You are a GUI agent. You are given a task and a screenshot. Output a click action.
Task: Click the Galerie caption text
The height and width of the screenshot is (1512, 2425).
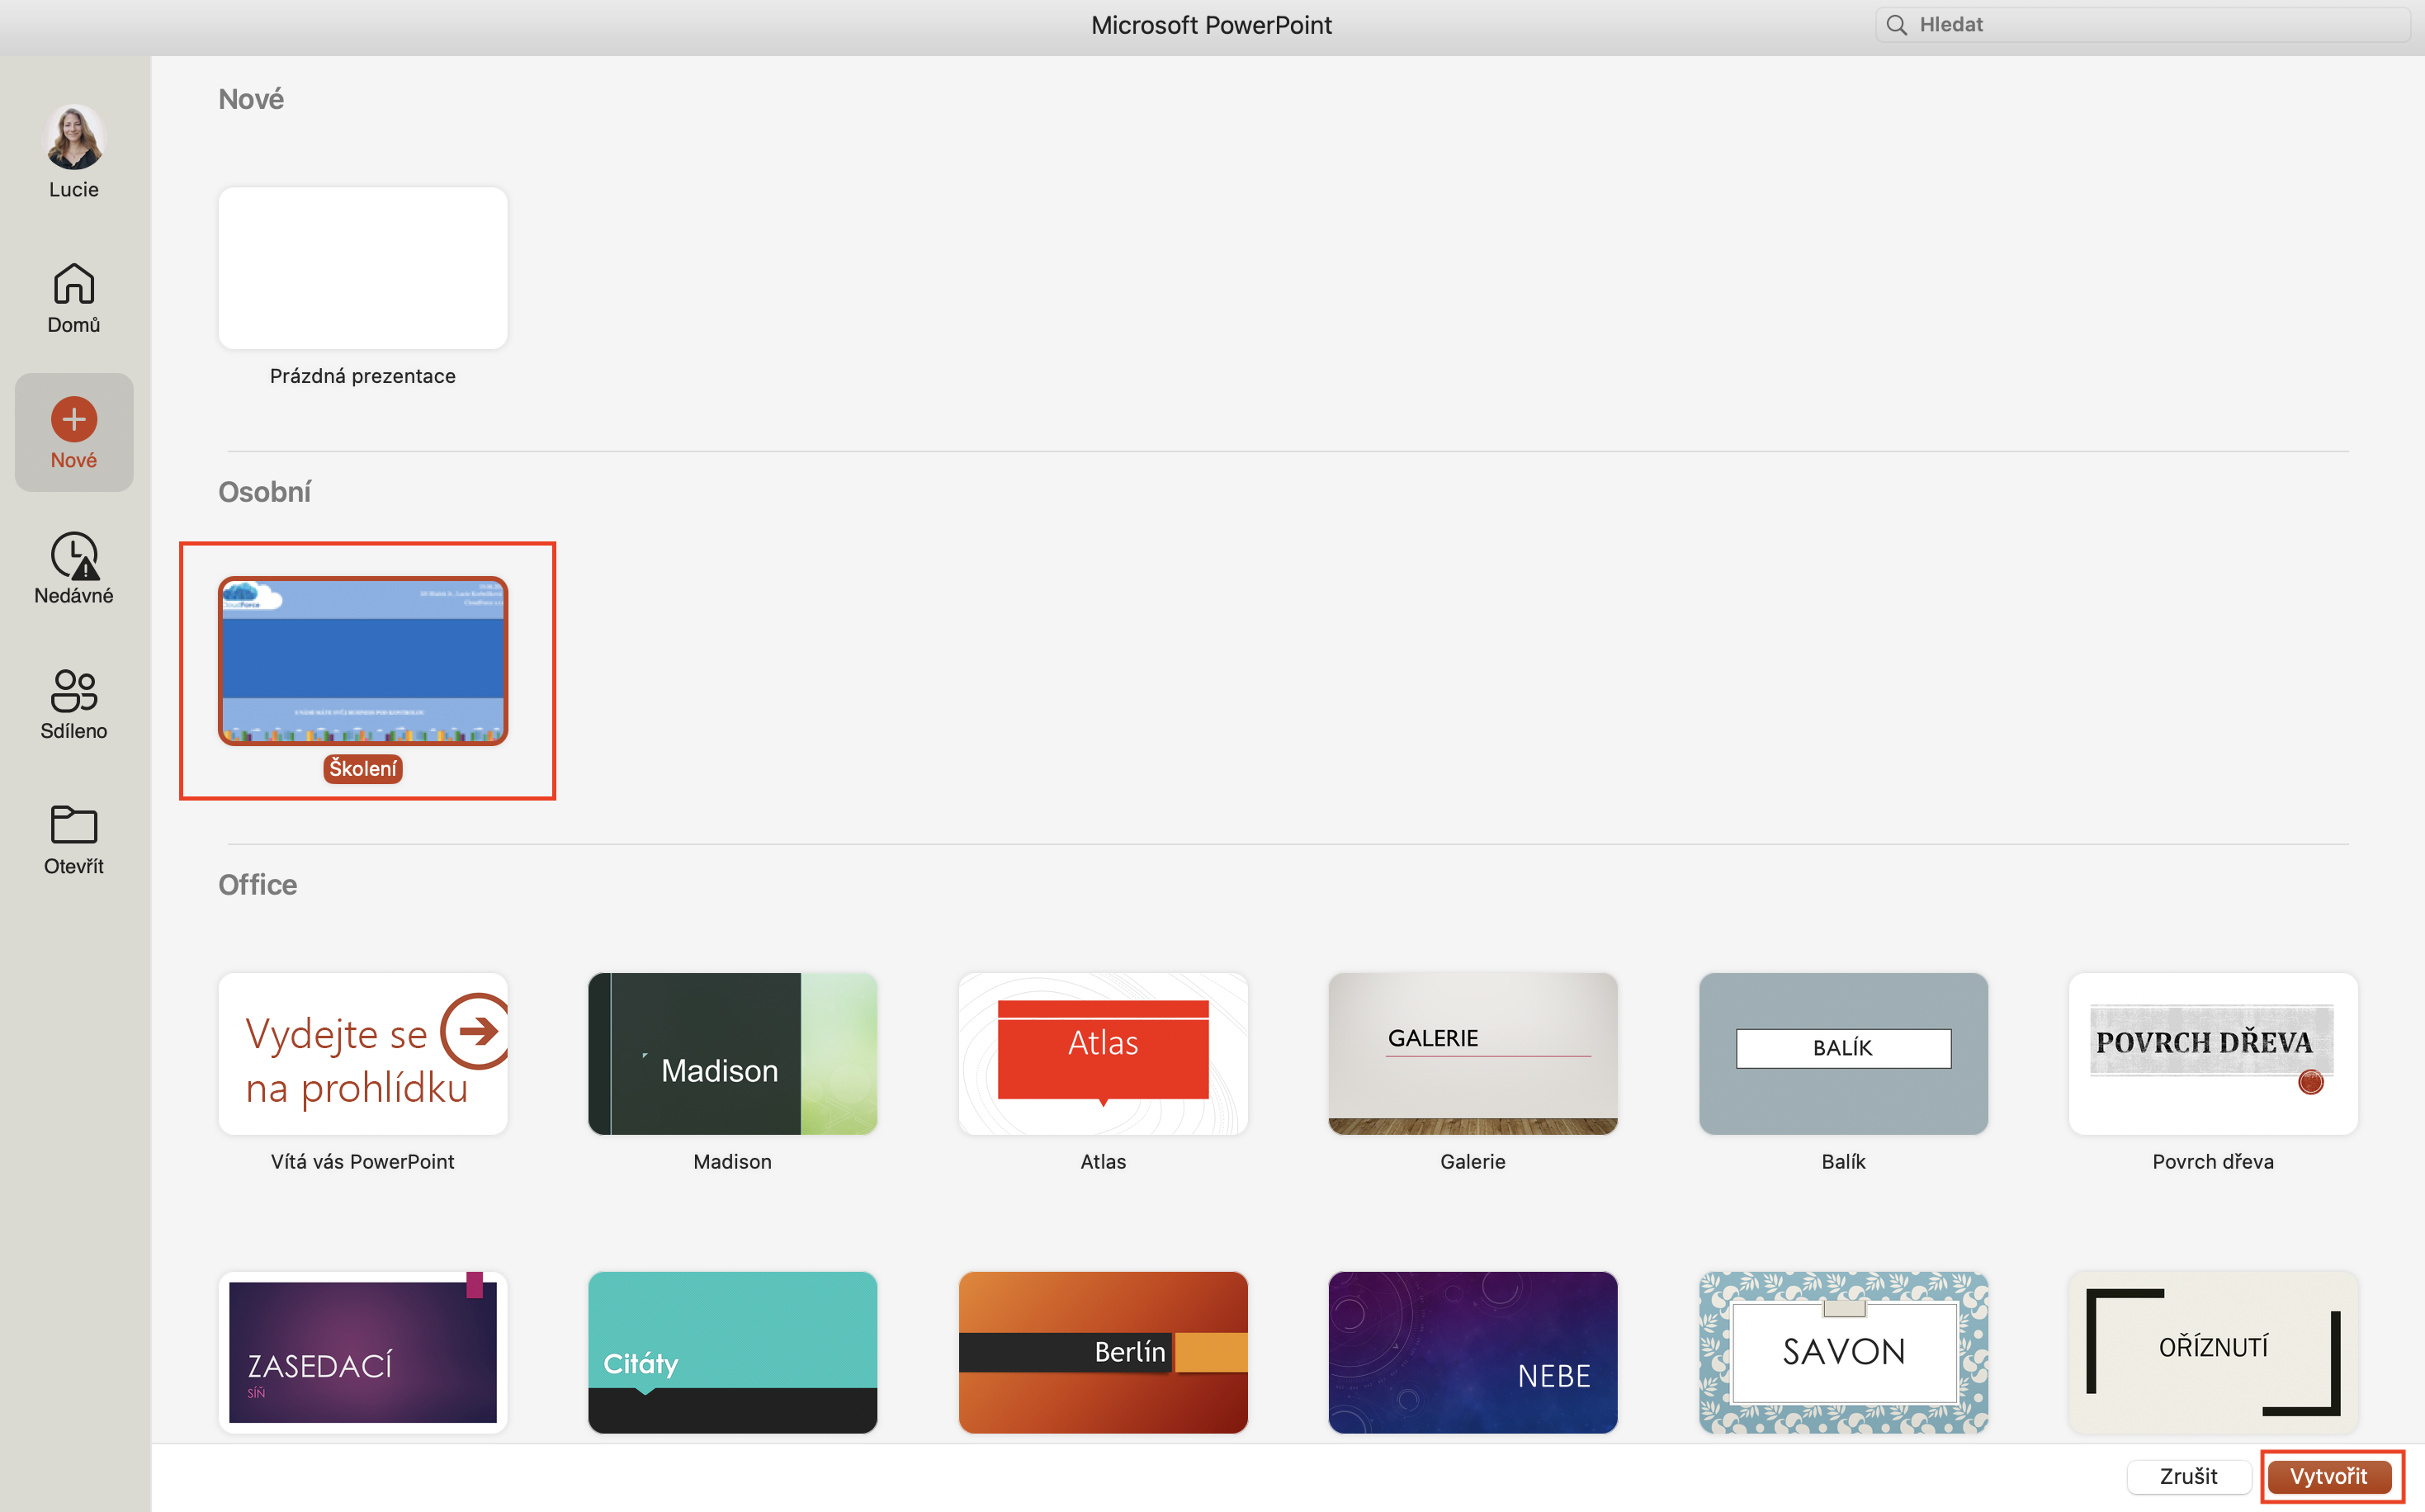click(x=1473, y=1162)
